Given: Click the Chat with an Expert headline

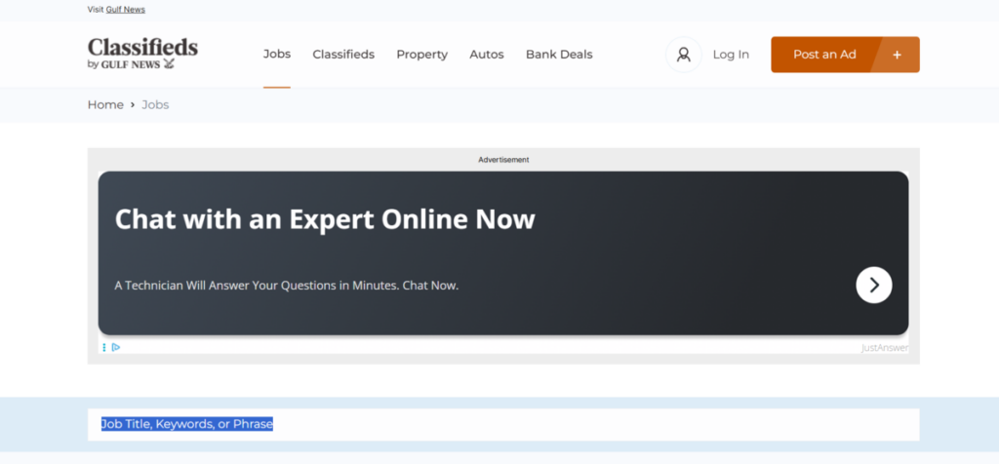Looking at the screenshot, I should pyautogui.click(x=325, y=218).
